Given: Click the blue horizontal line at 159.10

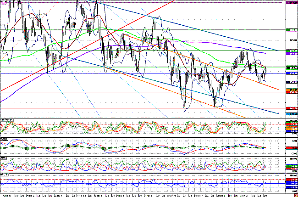Looking at the screenshot, I should pyautogui.click(x=138, y=73).
